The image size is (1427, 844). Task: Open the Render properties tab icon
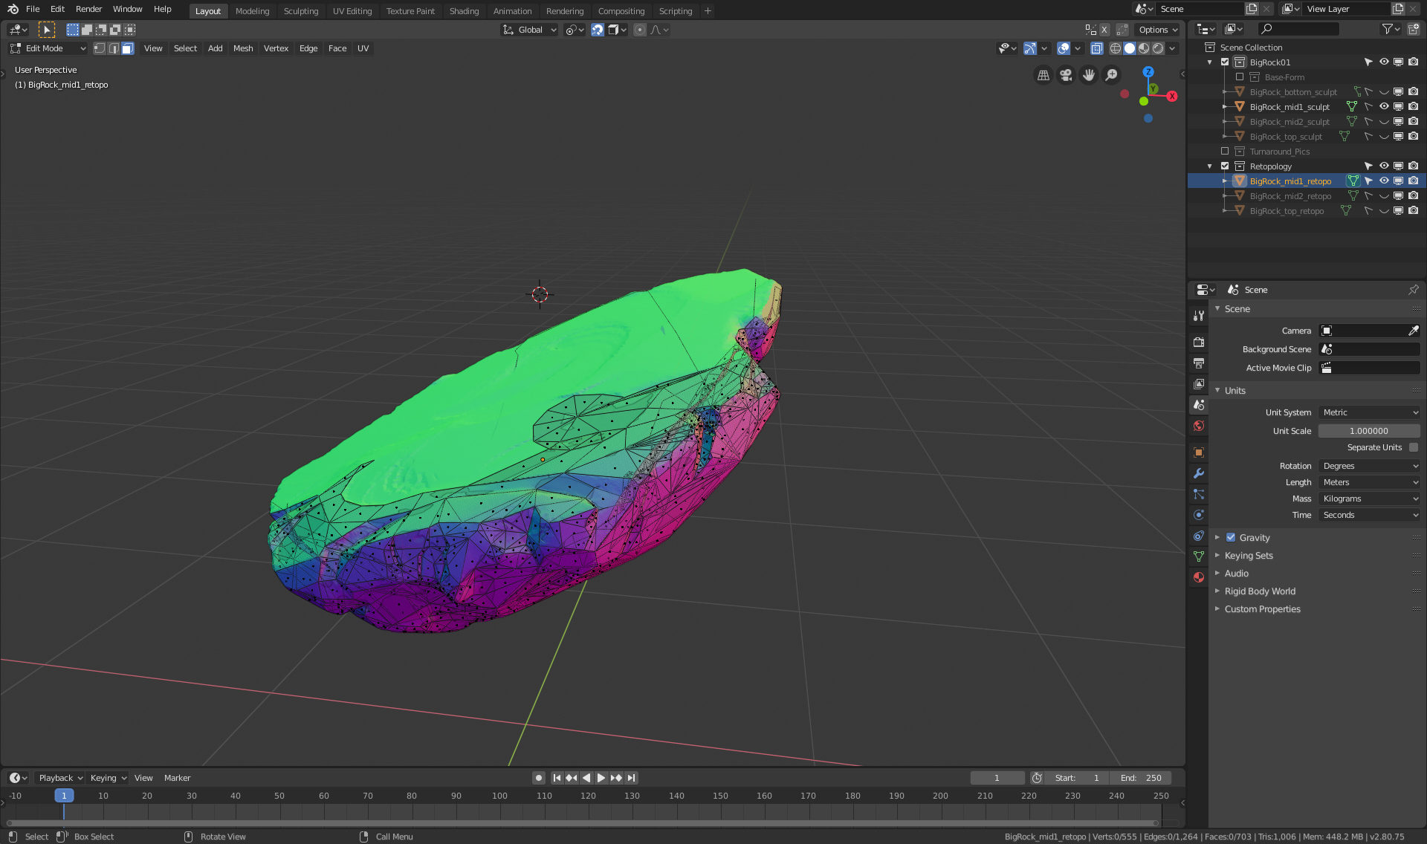coord(1198,343)
